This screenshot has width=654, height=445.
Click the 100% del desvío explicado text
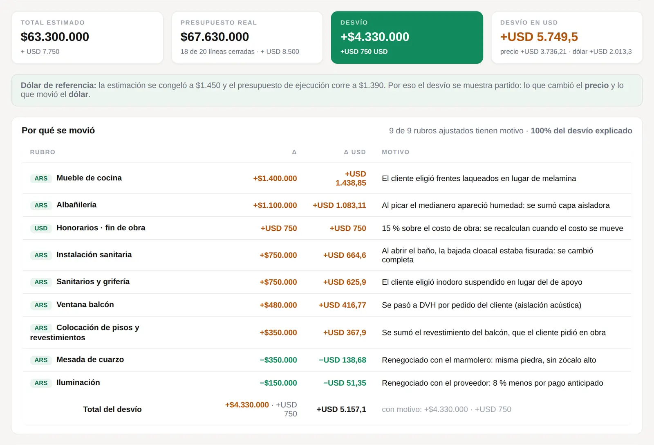pyautogui.click(x=581, y=131)
